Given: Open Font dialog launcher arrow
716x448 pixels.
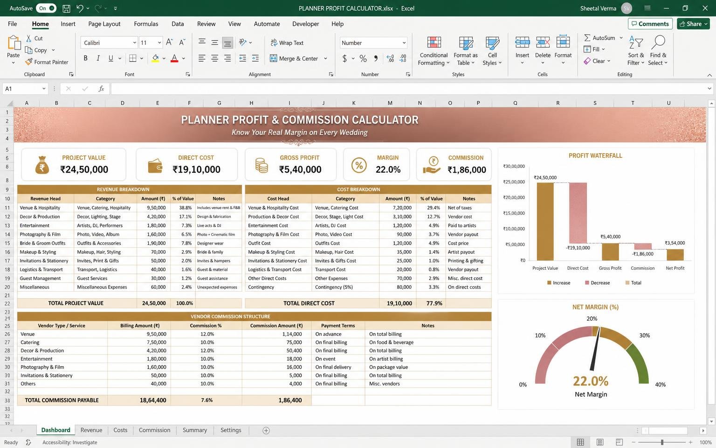Looking at the screenshot, I should pyautogui.click(x=188, y=74).
